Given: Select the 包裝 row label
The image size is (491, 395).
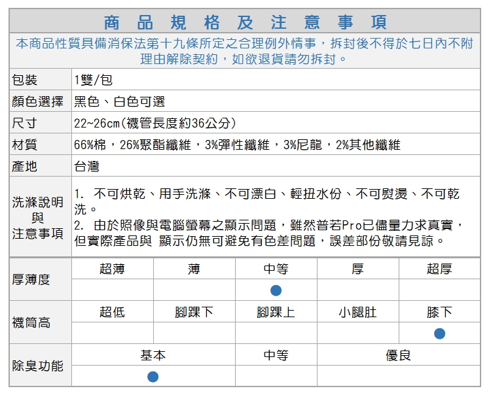Looking at the screenshot, I should tap(26, 80).
